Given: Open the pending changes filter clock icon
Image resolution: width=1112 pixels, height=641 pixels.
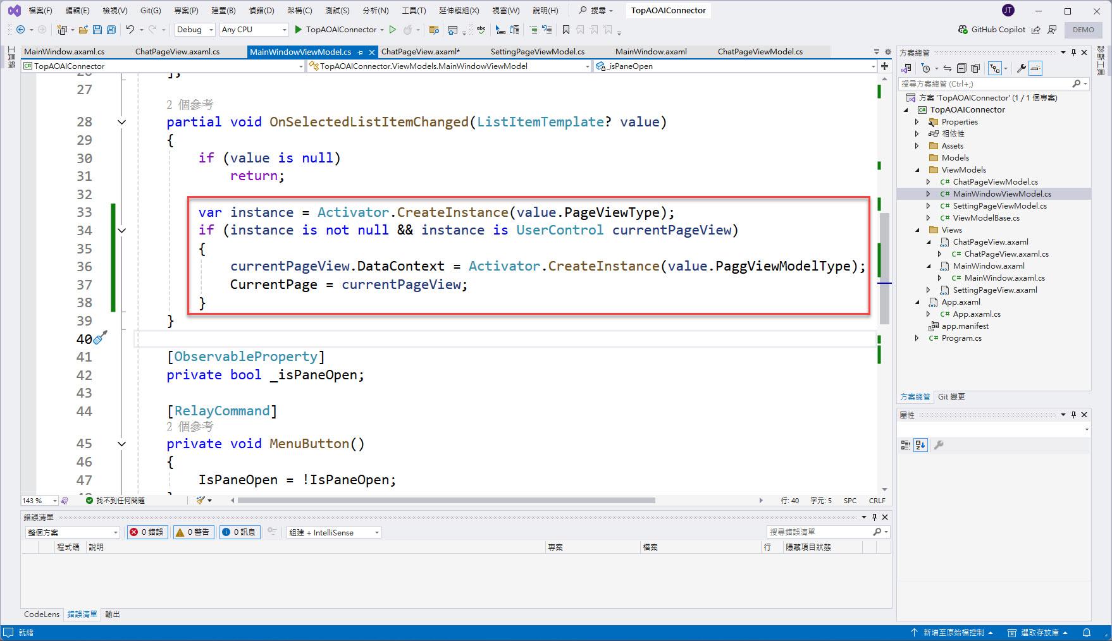Looking at the screenshot, I should (x=926, y=68).
